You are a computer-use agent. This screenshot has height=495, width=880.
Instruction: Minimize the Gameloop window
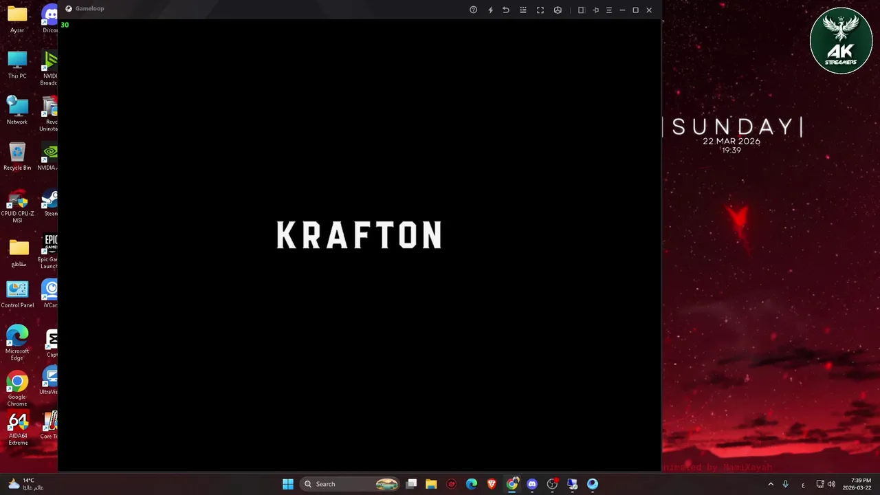point(622,10)
